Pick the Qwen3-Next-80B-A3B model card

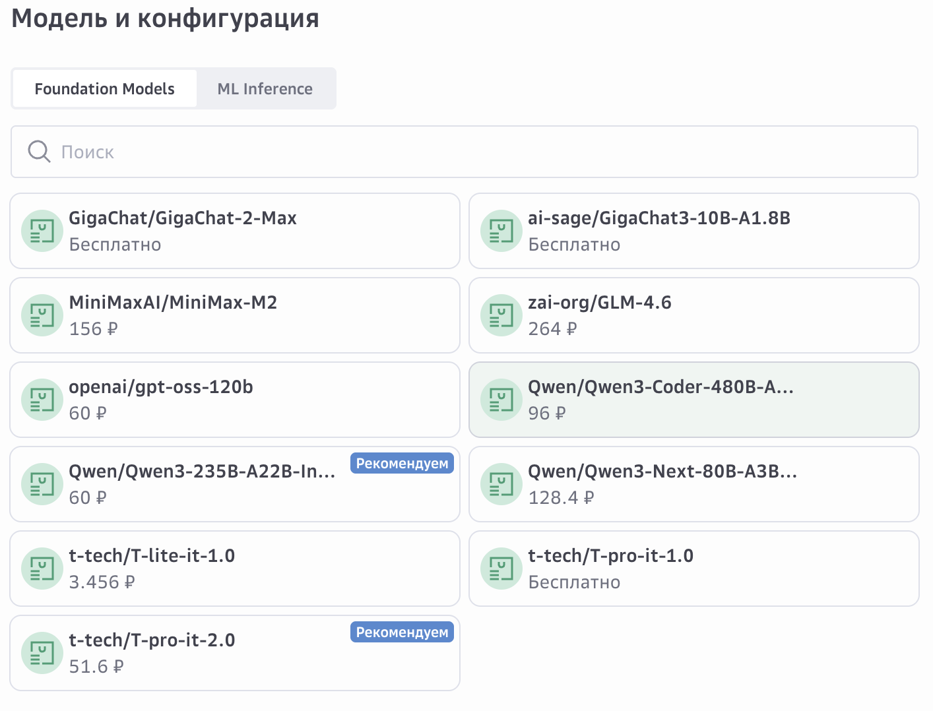click(693, 484)
